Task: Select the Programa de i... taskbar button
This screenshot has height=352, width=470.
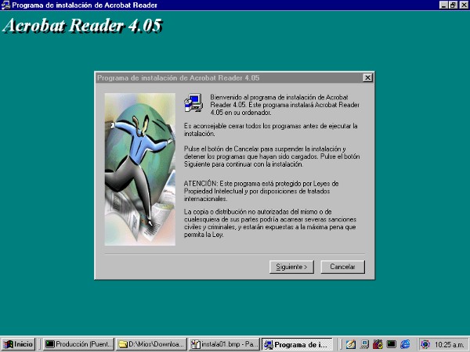Action: tap(298, 343)
